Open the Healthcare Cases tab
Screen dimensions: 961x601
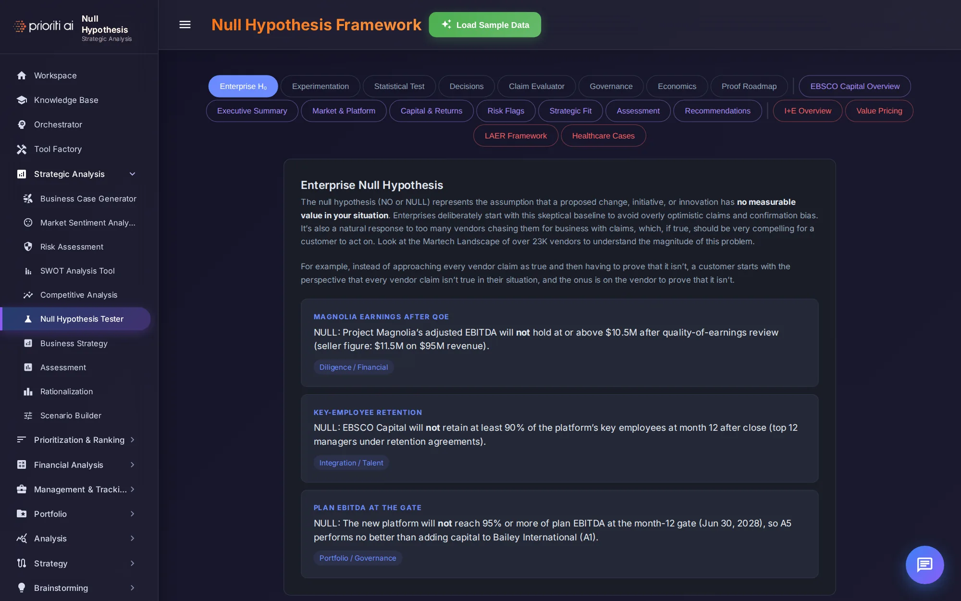(x=604, y=136)
